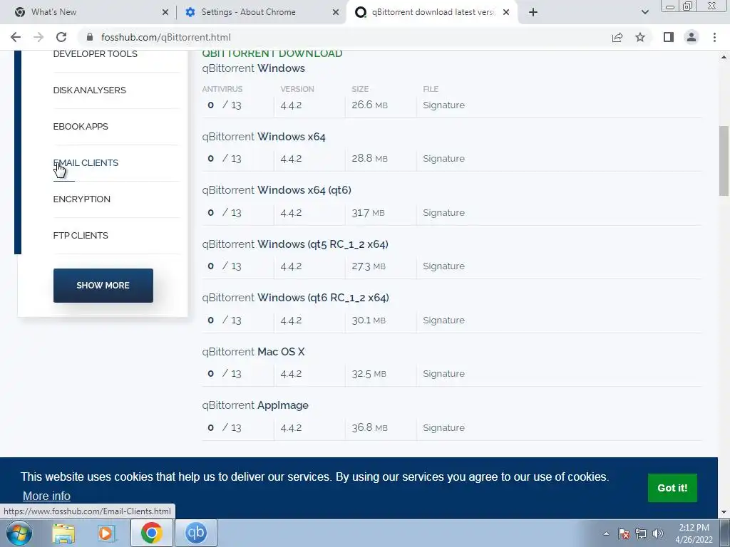Screen dimensions: 730x547
Task: Reload the fosshub page
Action: click(x=61, y=37)
